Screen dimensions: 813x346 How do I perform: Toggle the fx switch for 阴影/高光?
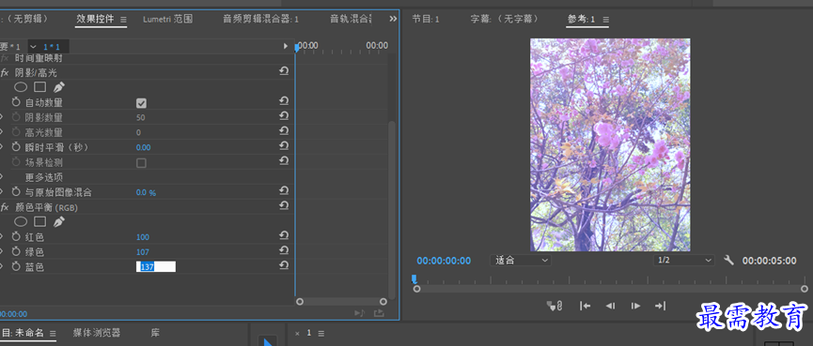5,73
